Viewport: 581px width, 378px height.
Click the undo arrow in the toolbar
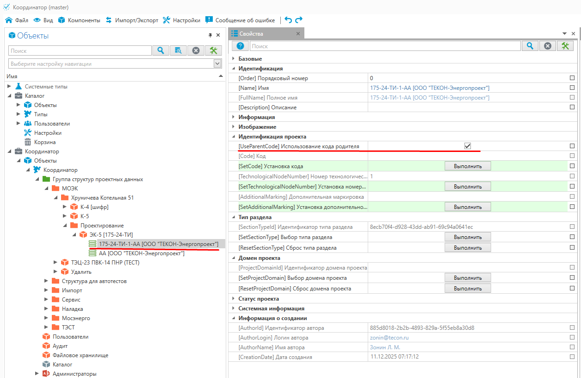(288, 20)
